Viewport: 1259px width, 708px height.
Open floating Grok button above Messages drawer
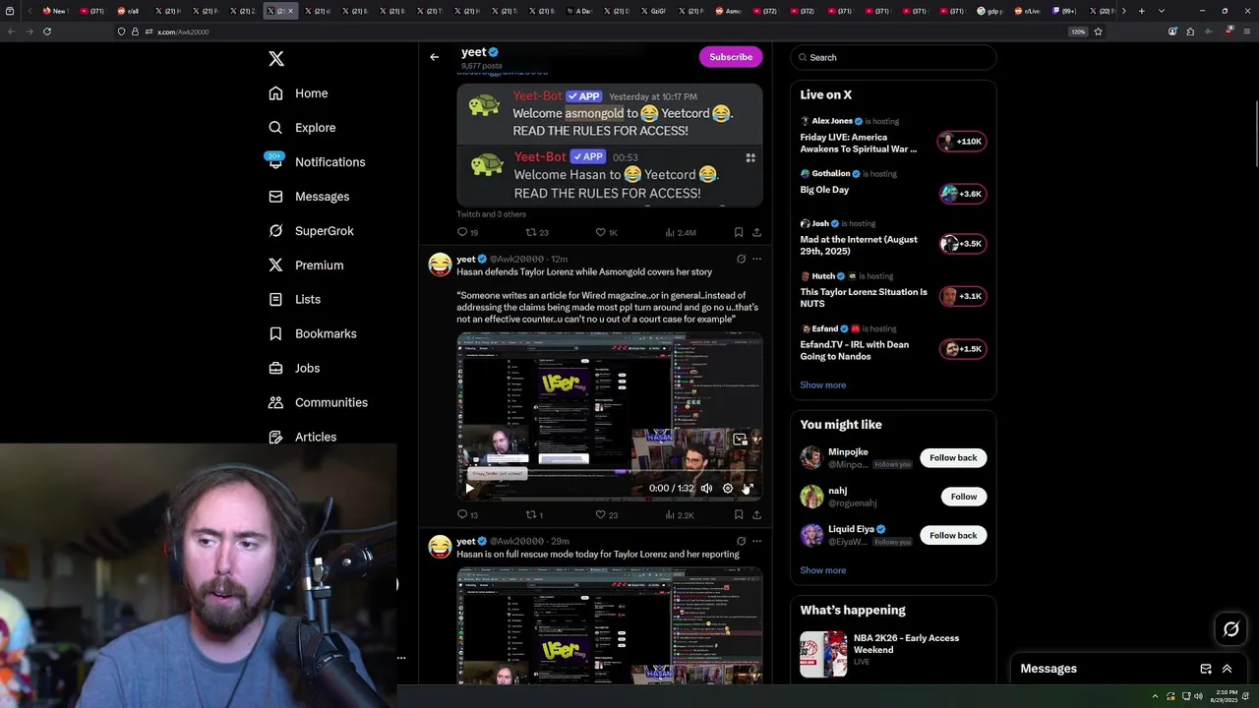coord(1230,629)
